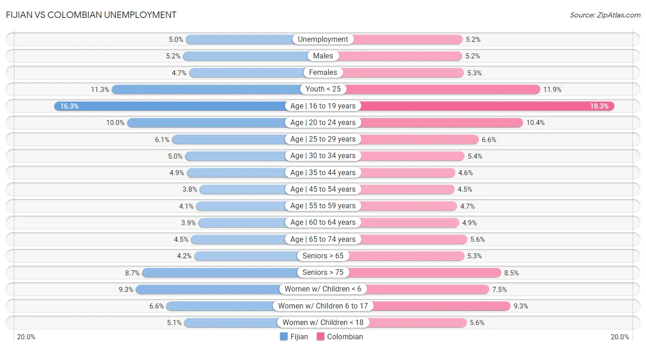Click the Women w/ Children 6 to 17 label
The image size is (646, 348).
click(x=323, y=306)
